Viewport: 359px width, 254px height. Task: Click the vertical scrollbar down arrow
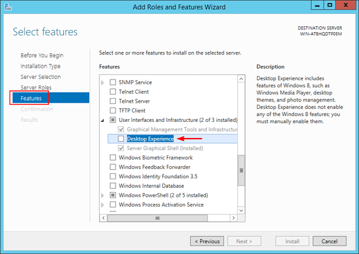click(x=242, y=210)
